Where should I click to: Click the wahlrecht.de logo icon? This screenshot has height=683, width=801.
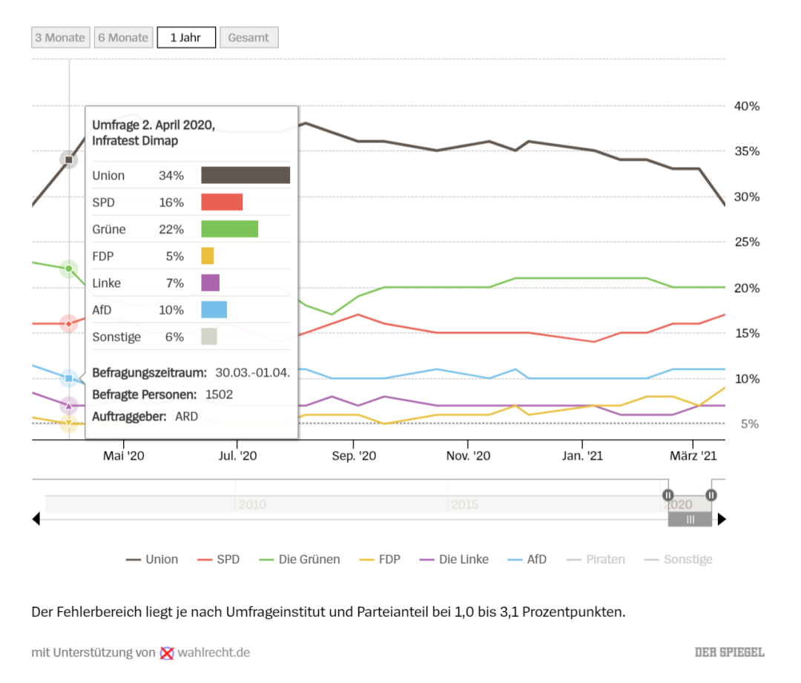click(x=167, y=653)
